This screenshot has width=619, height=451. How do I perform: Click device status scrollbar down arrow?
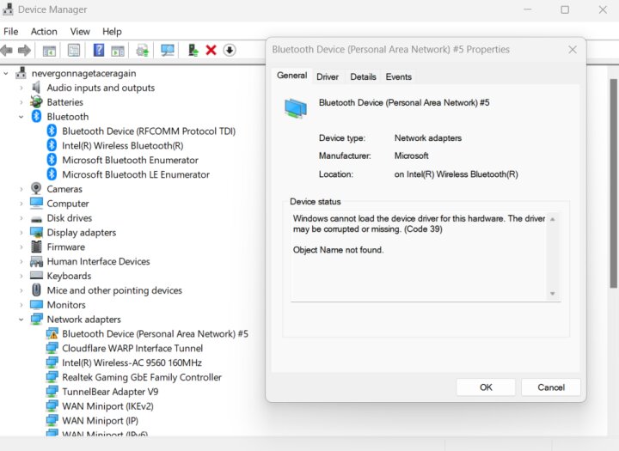click(553, 295)
